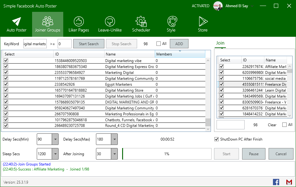Switch to the Join tab
This screenshot has width=296, height=187.
pyautogui.click(x=220, y=43)
